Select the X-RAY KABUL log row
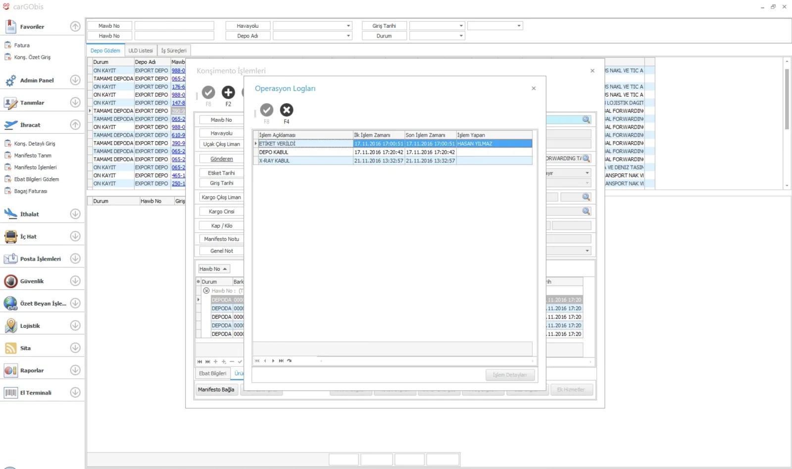 395,160
